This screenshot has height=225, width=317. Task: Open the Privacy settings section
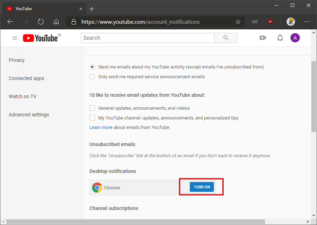pos(17,60)
